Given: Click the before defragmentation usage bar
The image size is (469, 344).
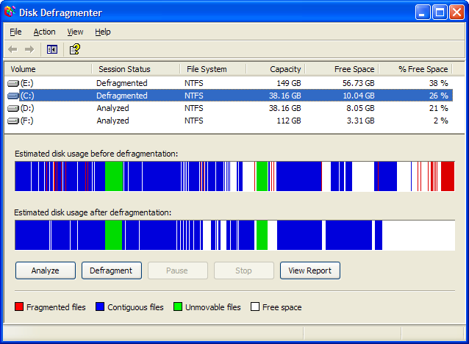Looking at the screenshot, I should (234, 176).
